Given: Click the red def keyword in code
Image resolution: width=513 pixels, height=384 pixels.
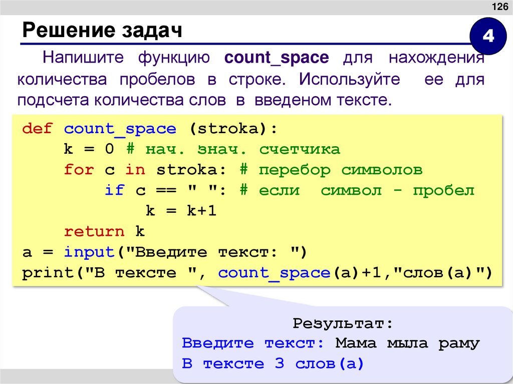Looking at the screenshot, I should tap(38, 128).
